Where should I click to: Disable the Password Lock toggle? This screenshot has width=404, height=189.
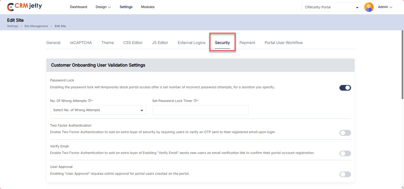[345, 88]
